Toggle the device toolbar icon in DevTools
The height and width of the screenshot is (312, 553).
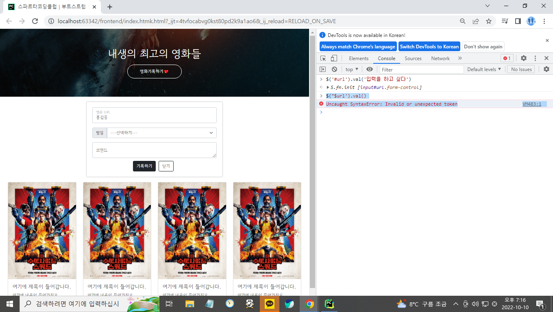(x=334, y=58)
